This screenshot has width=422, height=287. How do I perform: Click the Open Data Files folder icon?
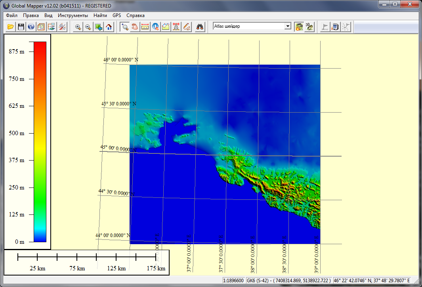[x=11, y=27]
